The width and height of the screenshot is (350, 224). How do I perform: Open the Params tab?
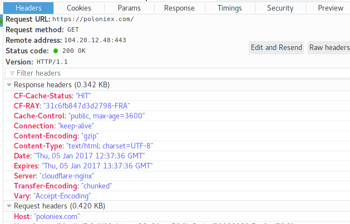129,8
